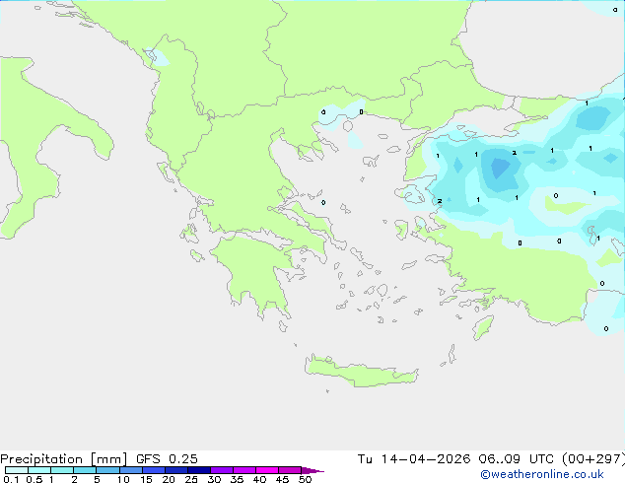The height and width of the screenshot is (483, 625).
Task: Select the 45–50 mm legend swatch
Action: pyautogui.click(x=290, y=470)
